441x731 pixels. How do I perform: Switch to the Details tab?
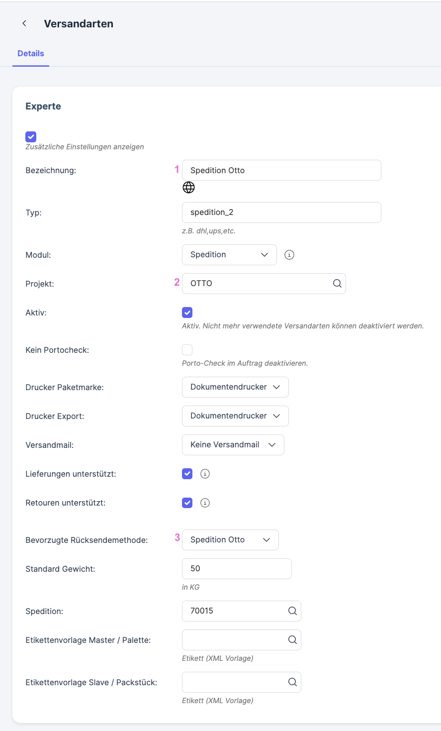(x=31, y=54)
